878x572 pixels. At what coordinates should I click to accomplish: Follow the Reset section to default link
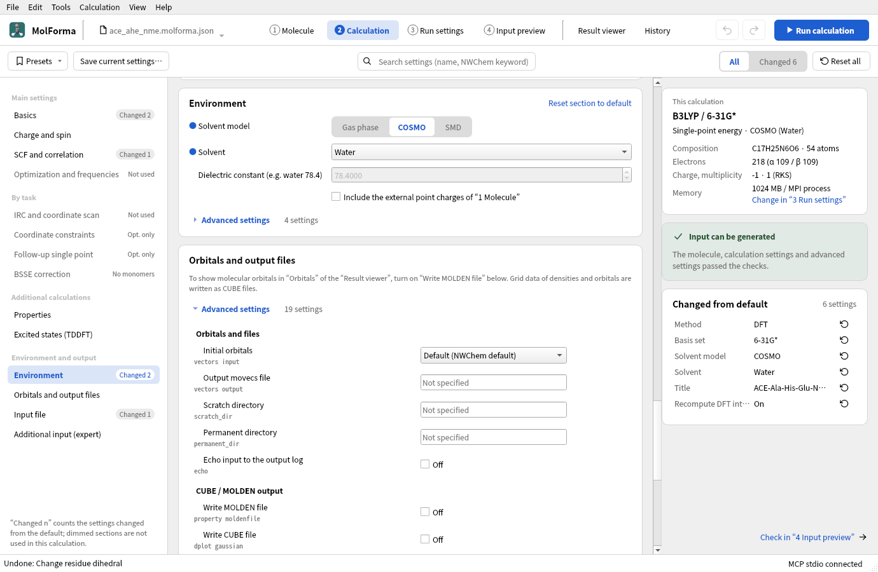[590, 103]
